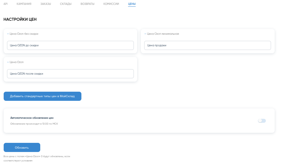Click the 'НАСТРОЙКИ ЦЕН' heading

[x=20, y=19]
